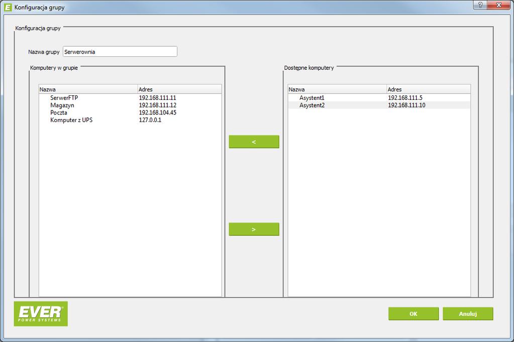Click address 192.168.111.12 cell
This screenshot has height=342, width=514.
click(157, 105)
